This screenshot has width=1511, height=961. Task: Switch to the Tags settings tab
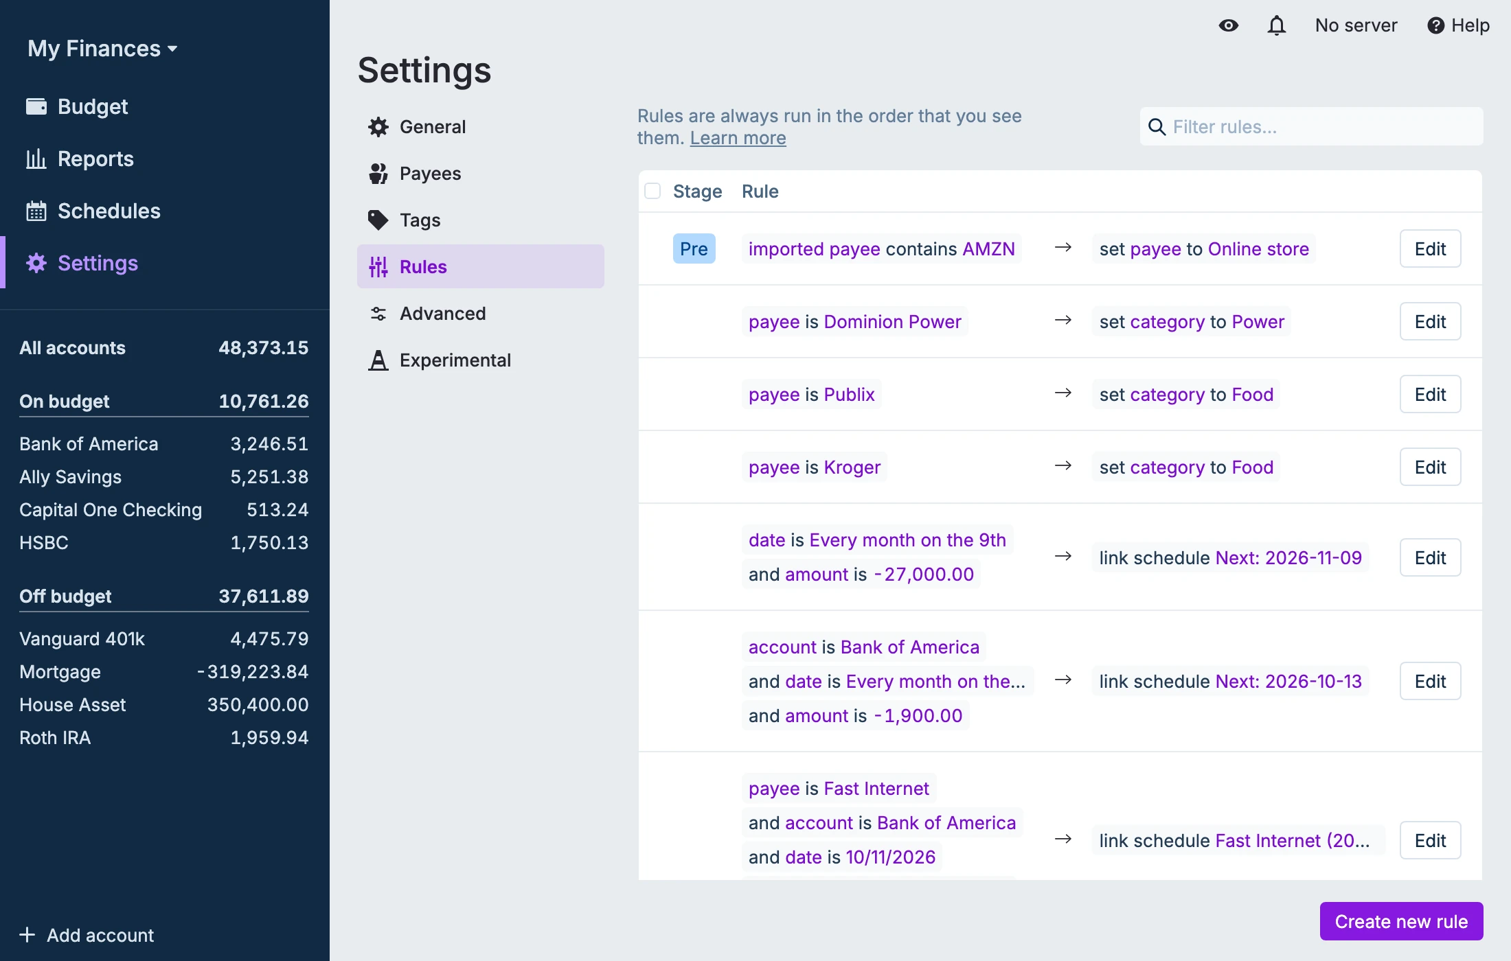coord(481,220)
